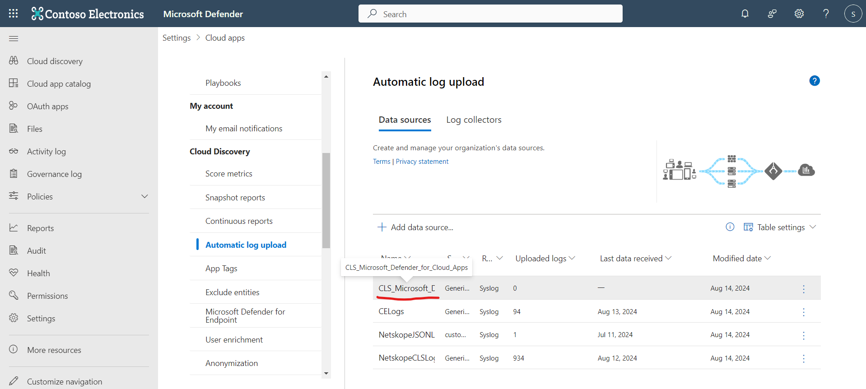
Task: Open the app launcher waffle icon
Action: tap(14, 14)
